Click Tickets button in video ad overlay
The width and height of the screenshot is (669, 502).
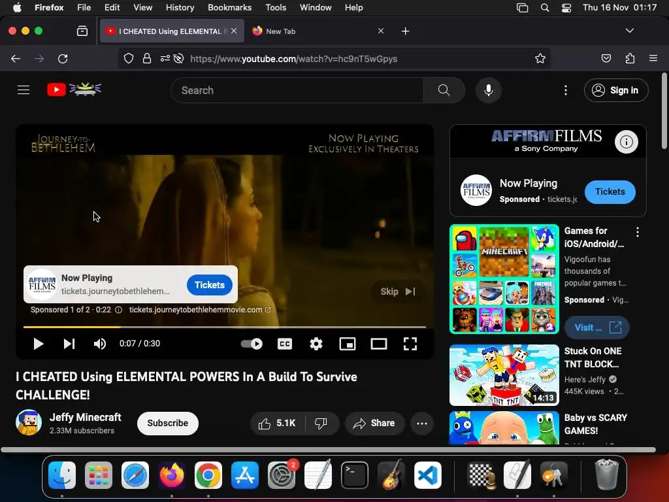[x=210, y=285]
